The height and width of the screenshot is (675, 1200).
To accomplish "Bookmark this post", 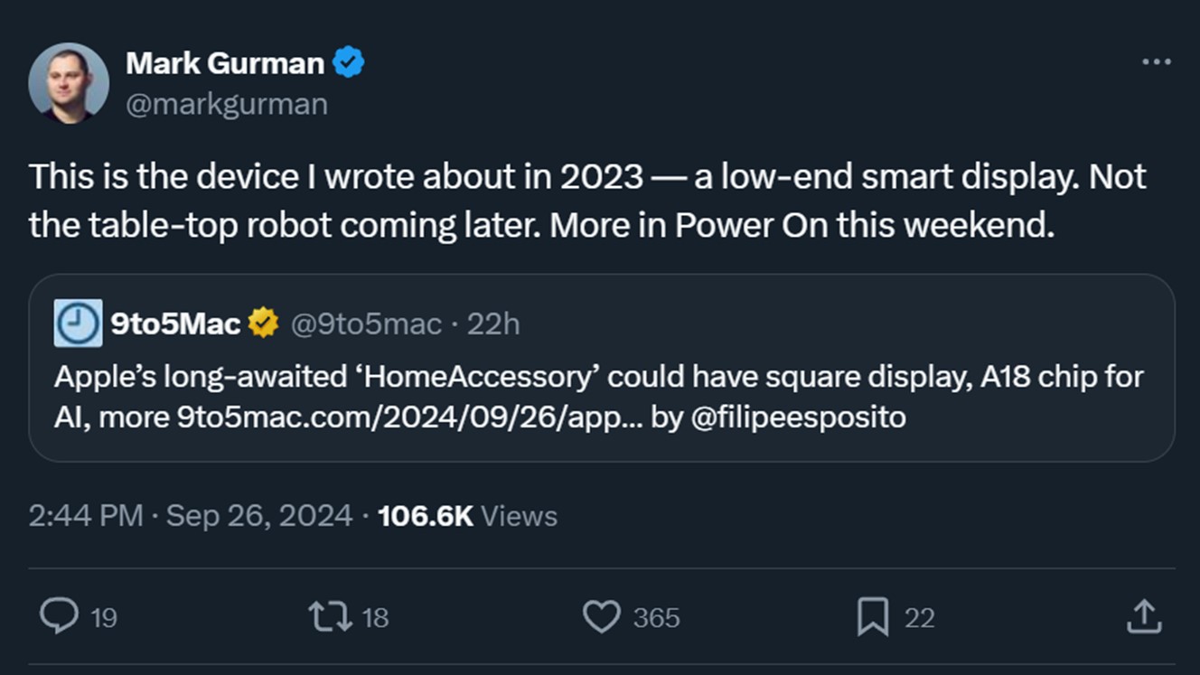I will (872, 617).
